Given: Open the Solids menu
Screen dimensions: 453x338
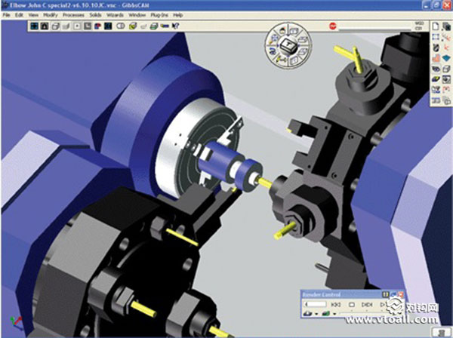Looking at the screenshot, I should (x=95, y=15).
